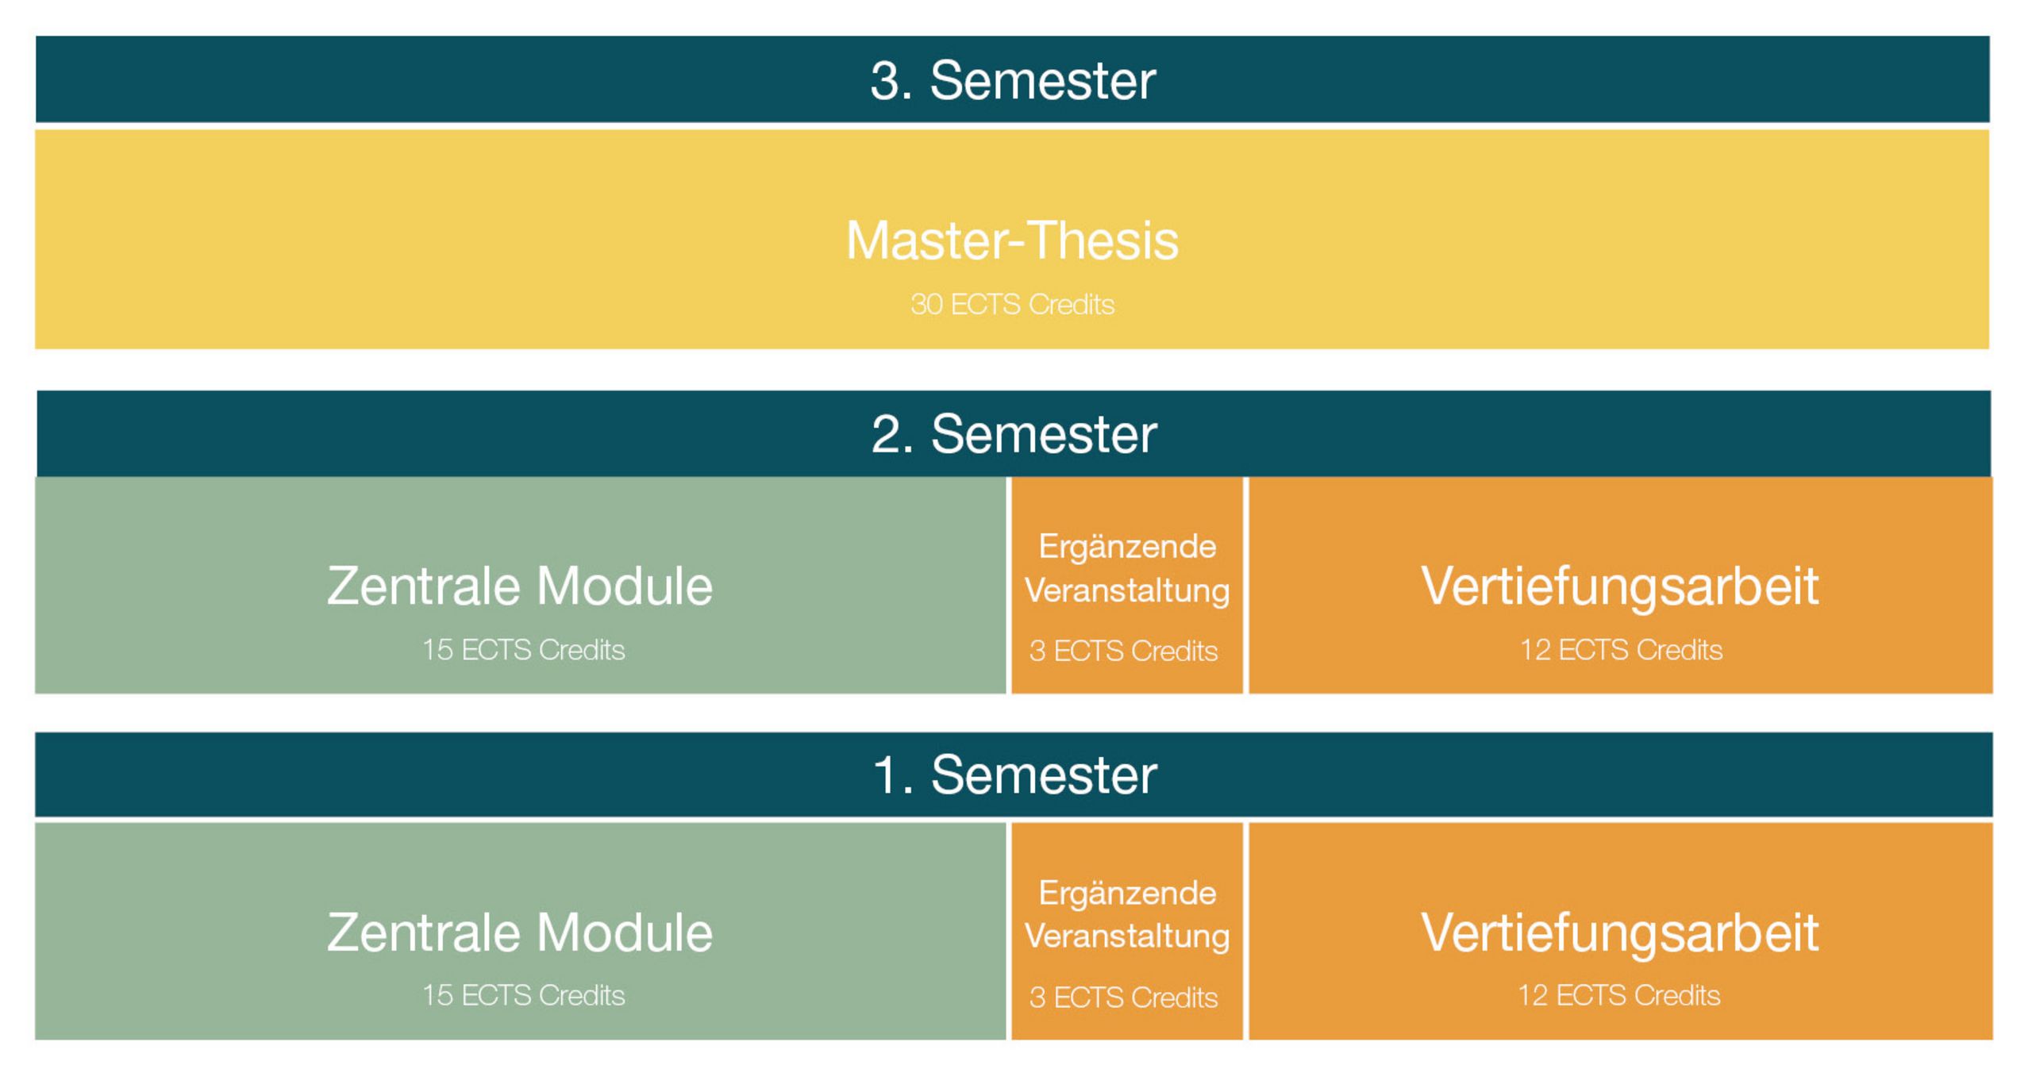Image resolution: width=2032 pixels, height=1084 pixels.
Task: Click 15 ECTS Credits under 1. Semester
Action: click(523, 995)
